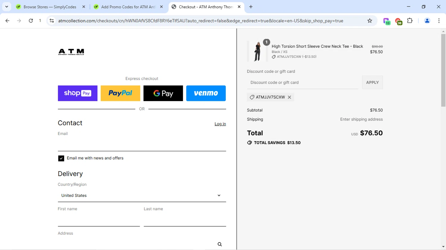Click the address search magnifier icon

click(x=220, y=244)
